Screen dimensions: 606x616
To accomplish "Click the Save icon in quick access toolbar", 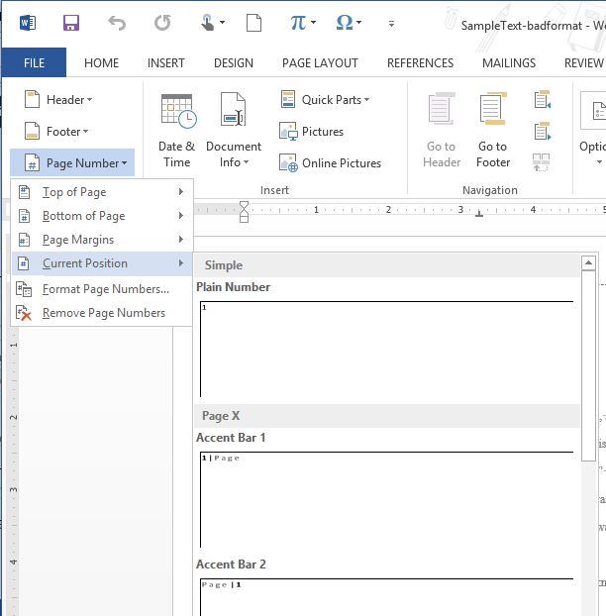I will pos(71,23).
